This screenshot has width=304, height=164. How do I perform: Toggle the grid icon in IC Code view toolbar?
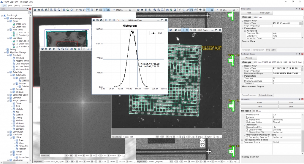pos(179,30)
